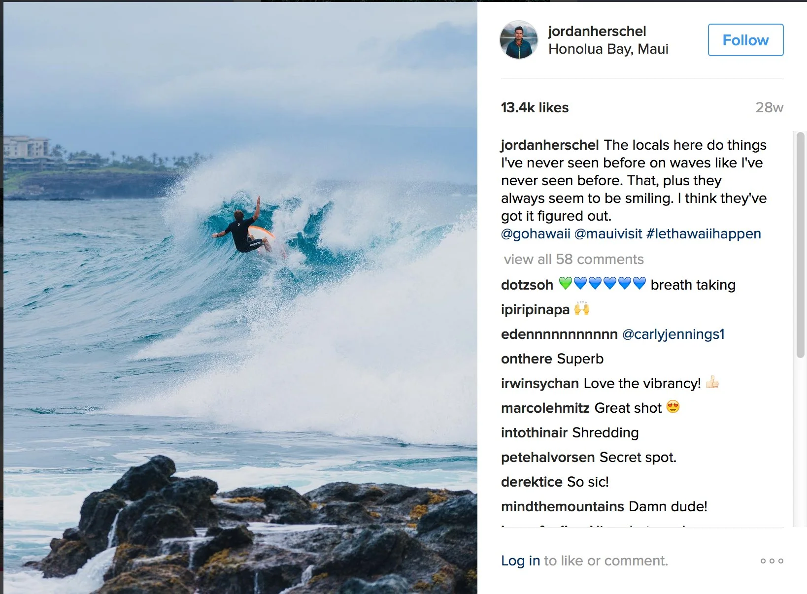Click jordanherschel's profile avatar

pyautogui.click(x=519, y=40)
